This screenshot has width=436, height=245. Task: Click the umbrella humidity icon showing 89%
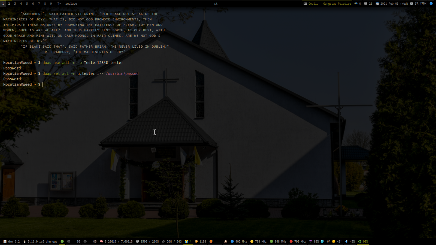point(311,241)
